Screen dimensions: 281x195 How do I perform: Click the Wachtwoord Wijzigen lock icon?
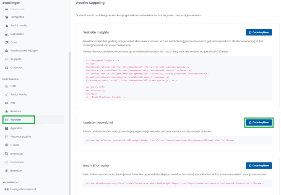click(6, 51)
